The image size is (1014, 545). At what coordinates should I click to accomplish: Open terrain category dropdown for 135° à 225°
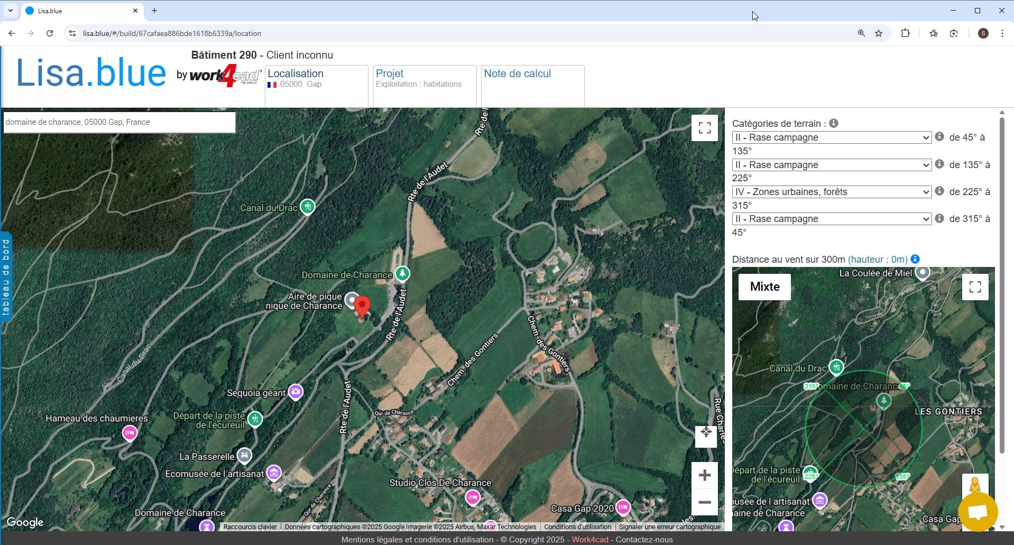click(x=832, y=165)
